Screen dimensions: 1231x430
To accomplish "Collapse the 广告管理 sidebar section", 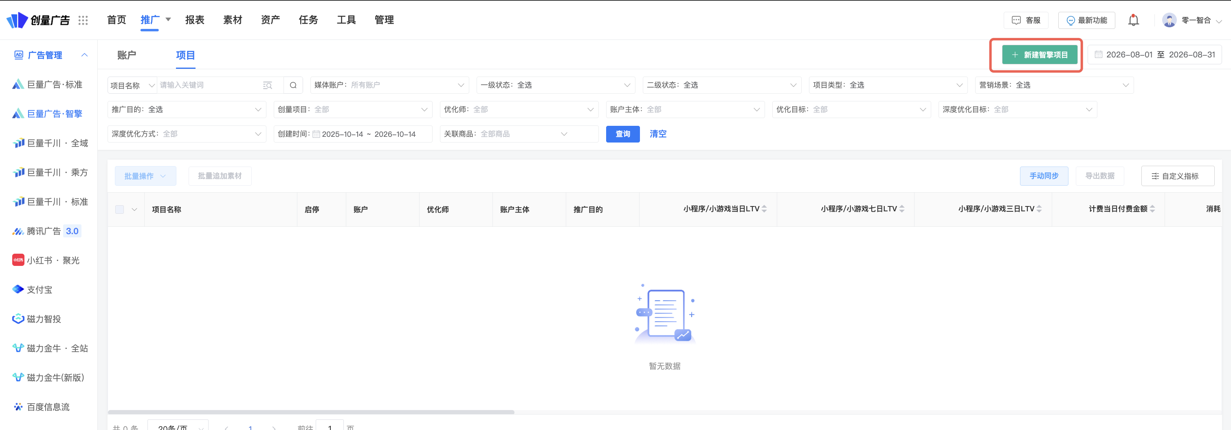I will click(85, 55).
